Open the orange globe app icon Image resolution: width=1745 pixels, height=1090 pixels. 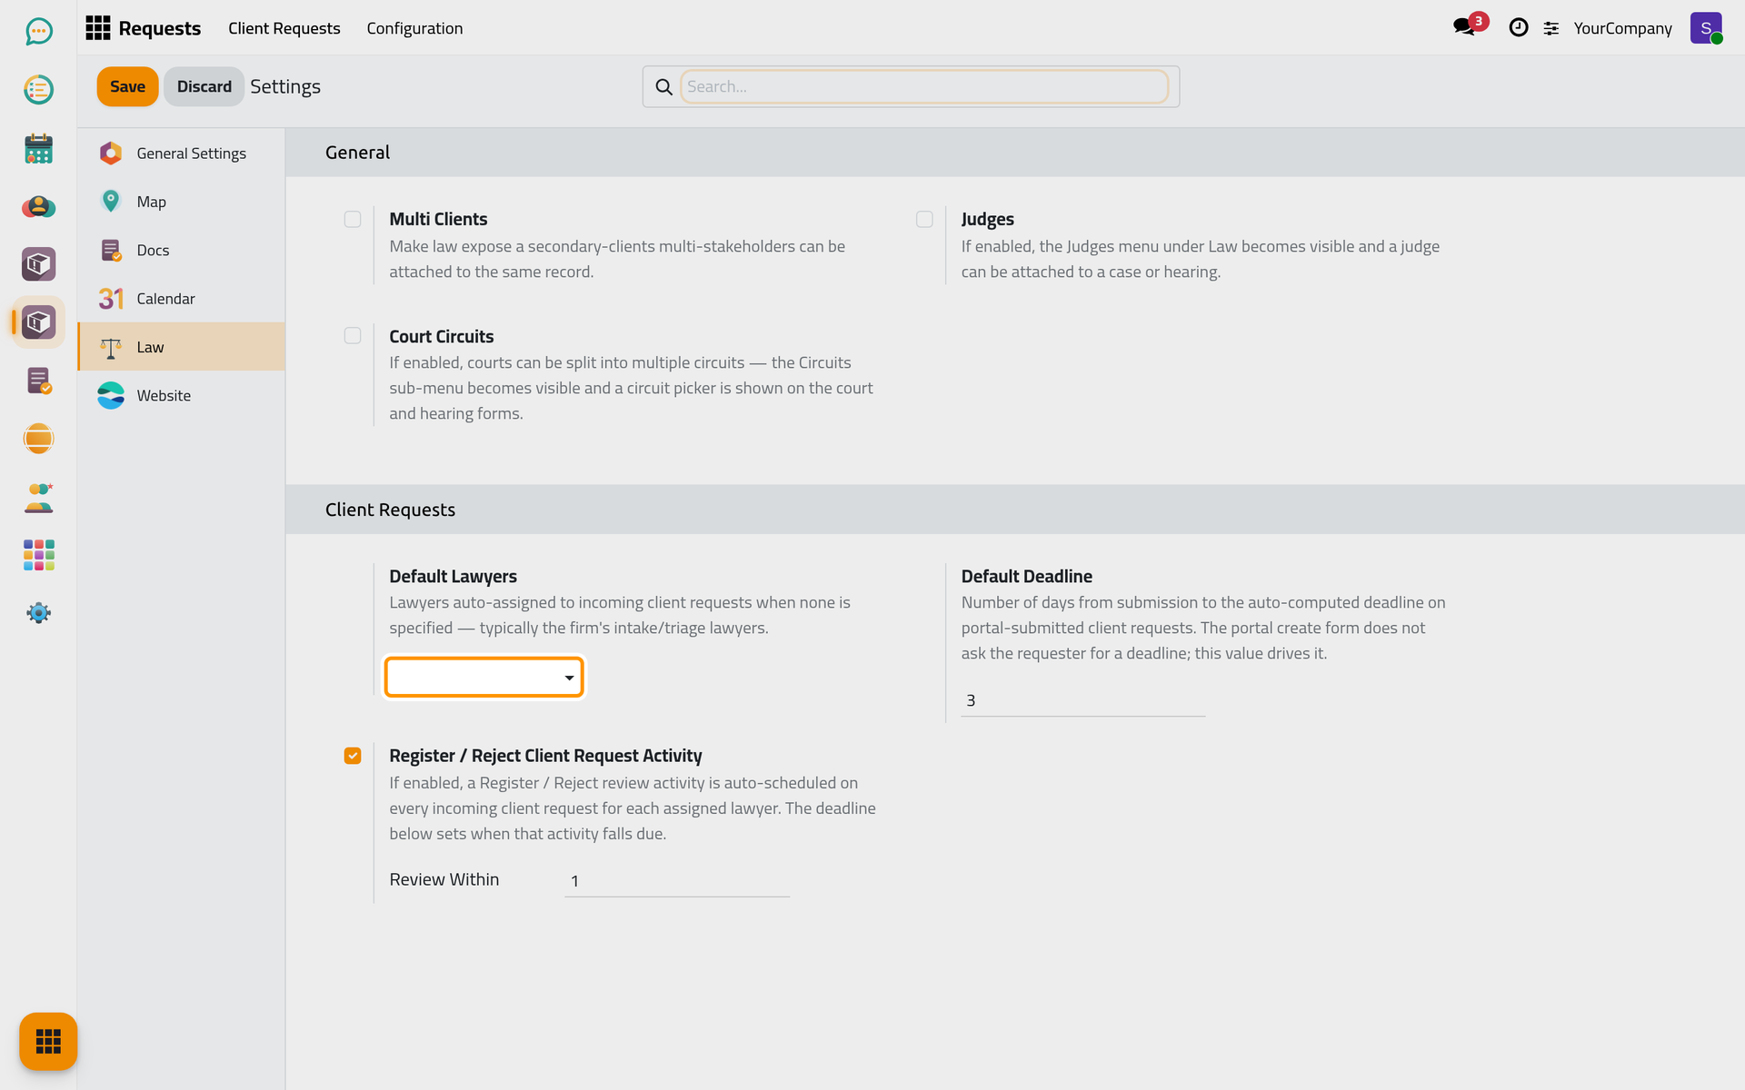coord(38,439)
